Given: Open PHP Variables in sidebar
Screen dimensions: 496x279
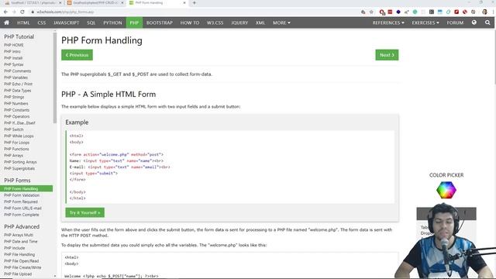Looking at the screenshot, I should point(15,77).
